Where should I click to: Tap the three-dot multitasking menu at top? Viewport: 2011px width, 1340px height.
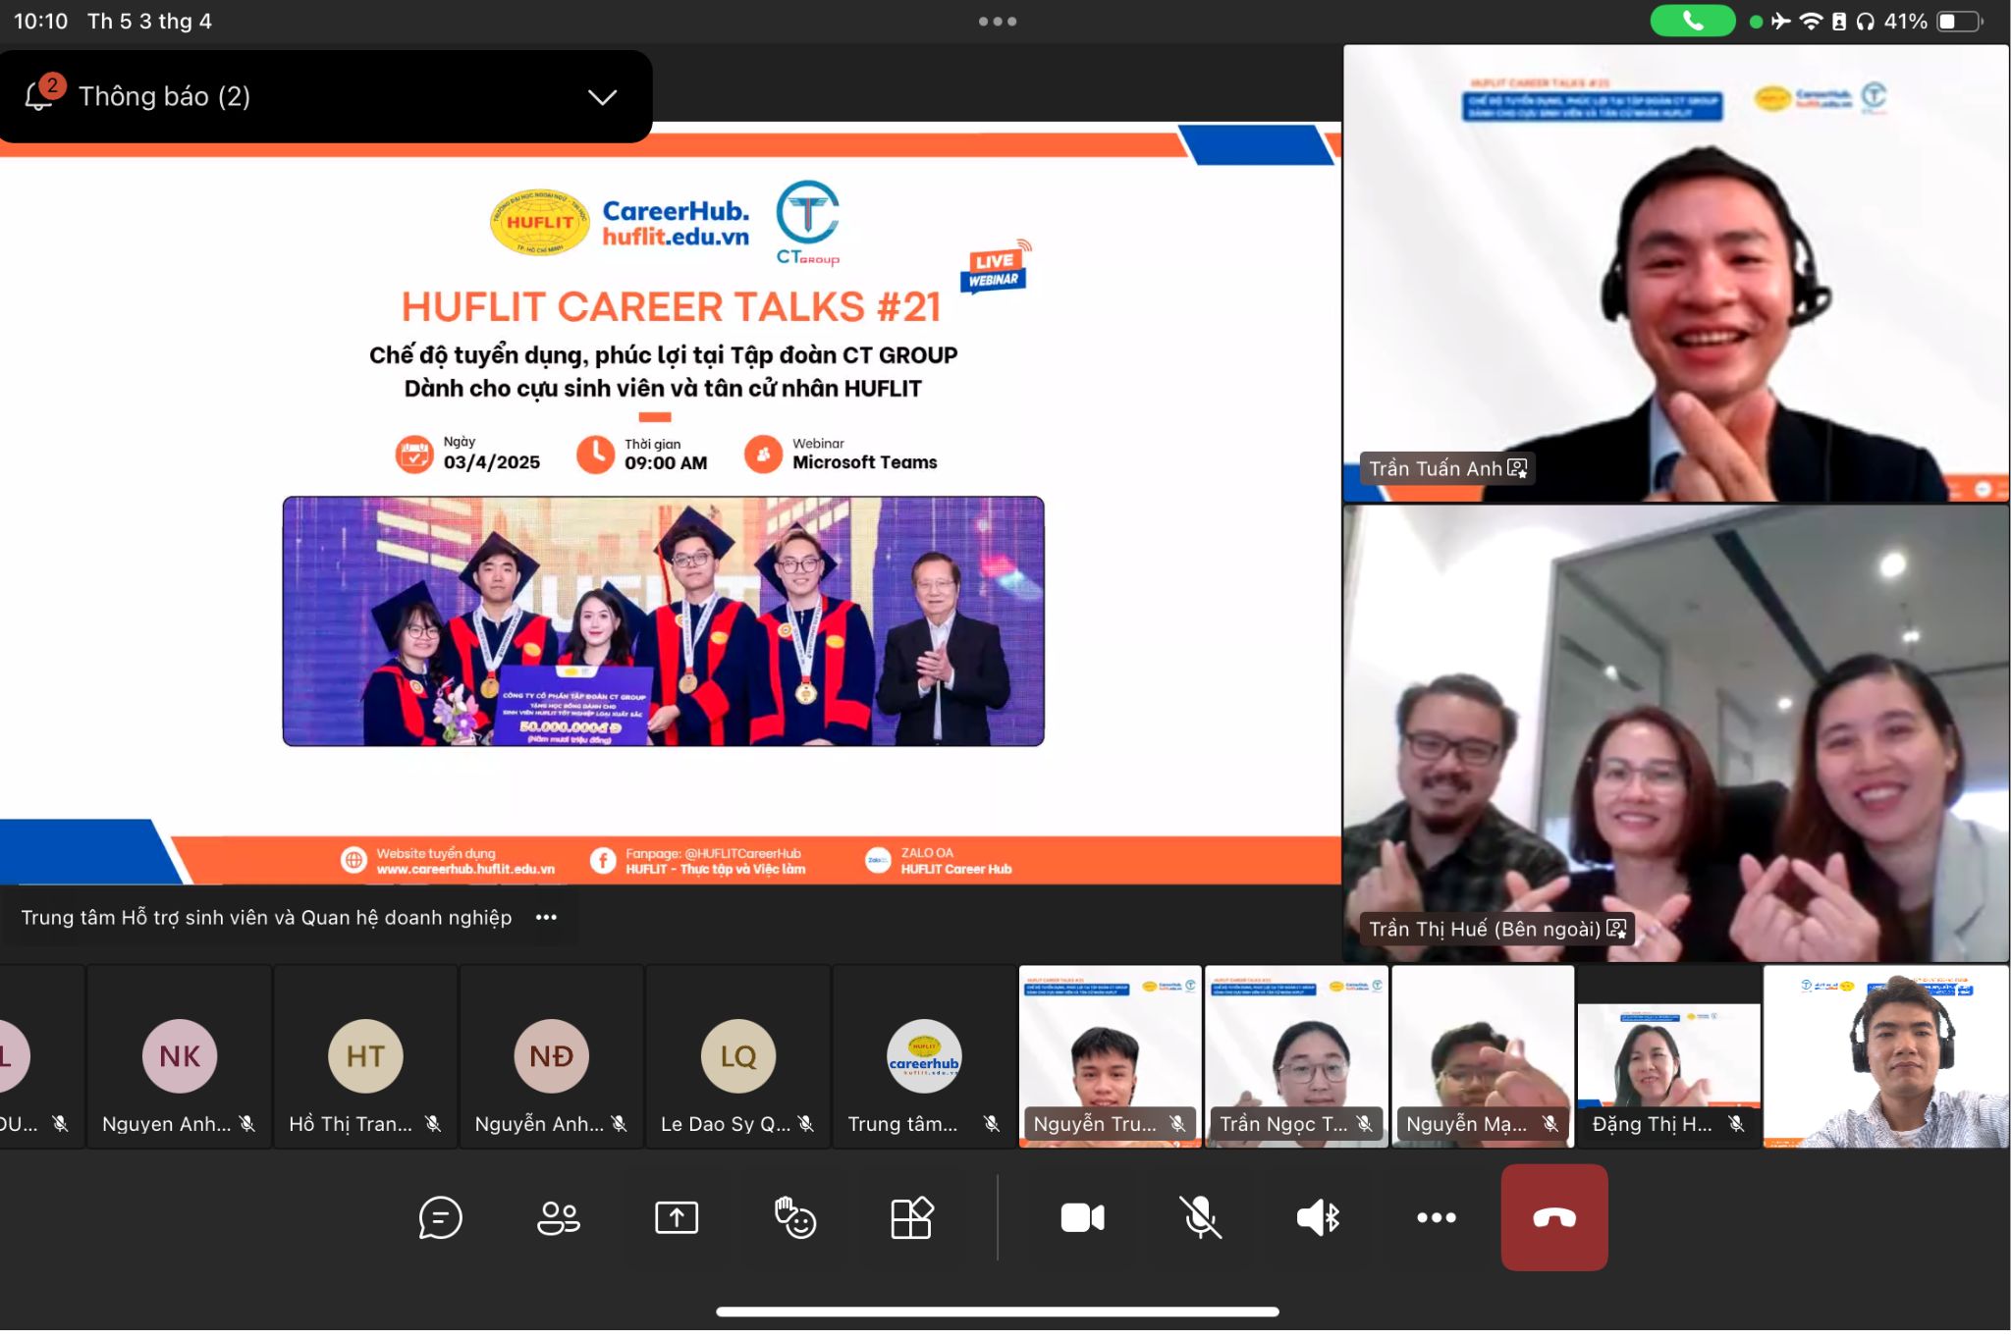coord(998,21)
